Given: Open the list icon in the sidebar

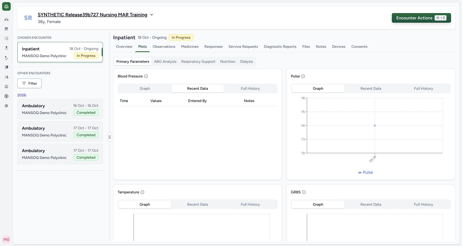Looking at the screenshot, I should pyautogui.click(x=6, y=38).
